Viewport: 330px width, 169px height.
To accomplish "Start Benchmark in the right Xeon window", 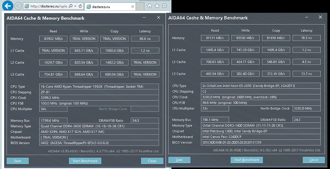I will tap(247, 160).
